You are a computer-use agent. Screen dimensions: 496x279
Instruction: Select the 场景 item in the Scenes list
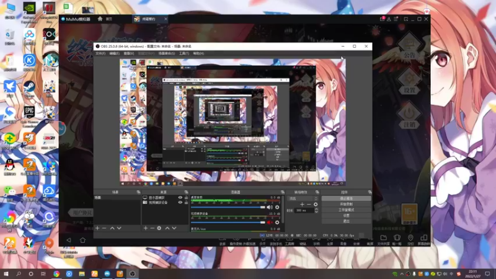click(117, 197)
